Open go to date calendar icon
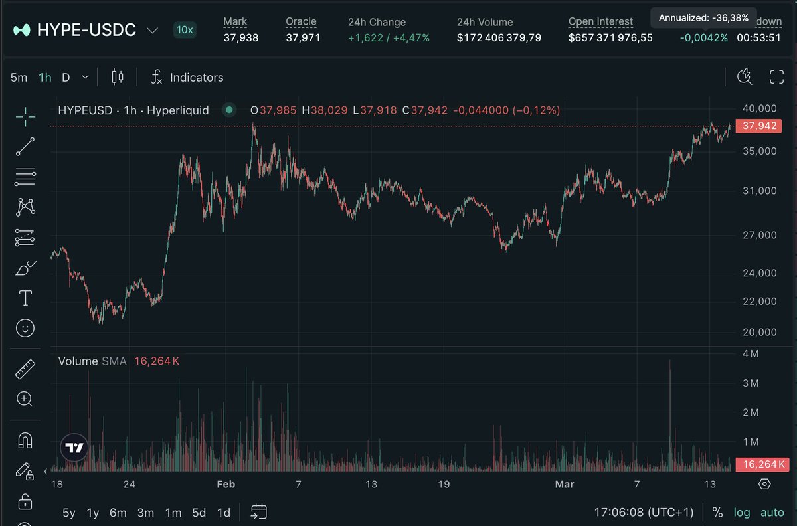The width and height of the screenshot is (797, 526). pyautogui.click(x=259, y=511)
